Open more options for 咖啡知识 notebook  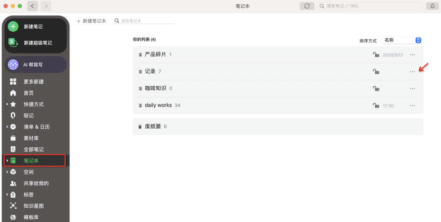coord(412,88)
